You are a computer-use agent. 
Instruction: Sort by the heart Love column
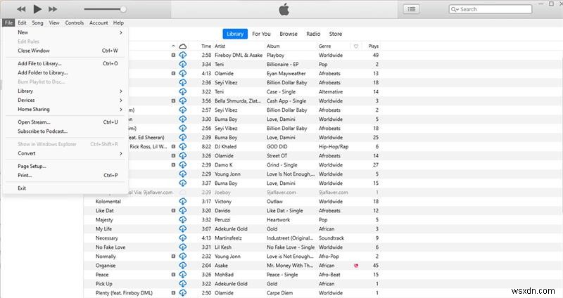[356, 46]
